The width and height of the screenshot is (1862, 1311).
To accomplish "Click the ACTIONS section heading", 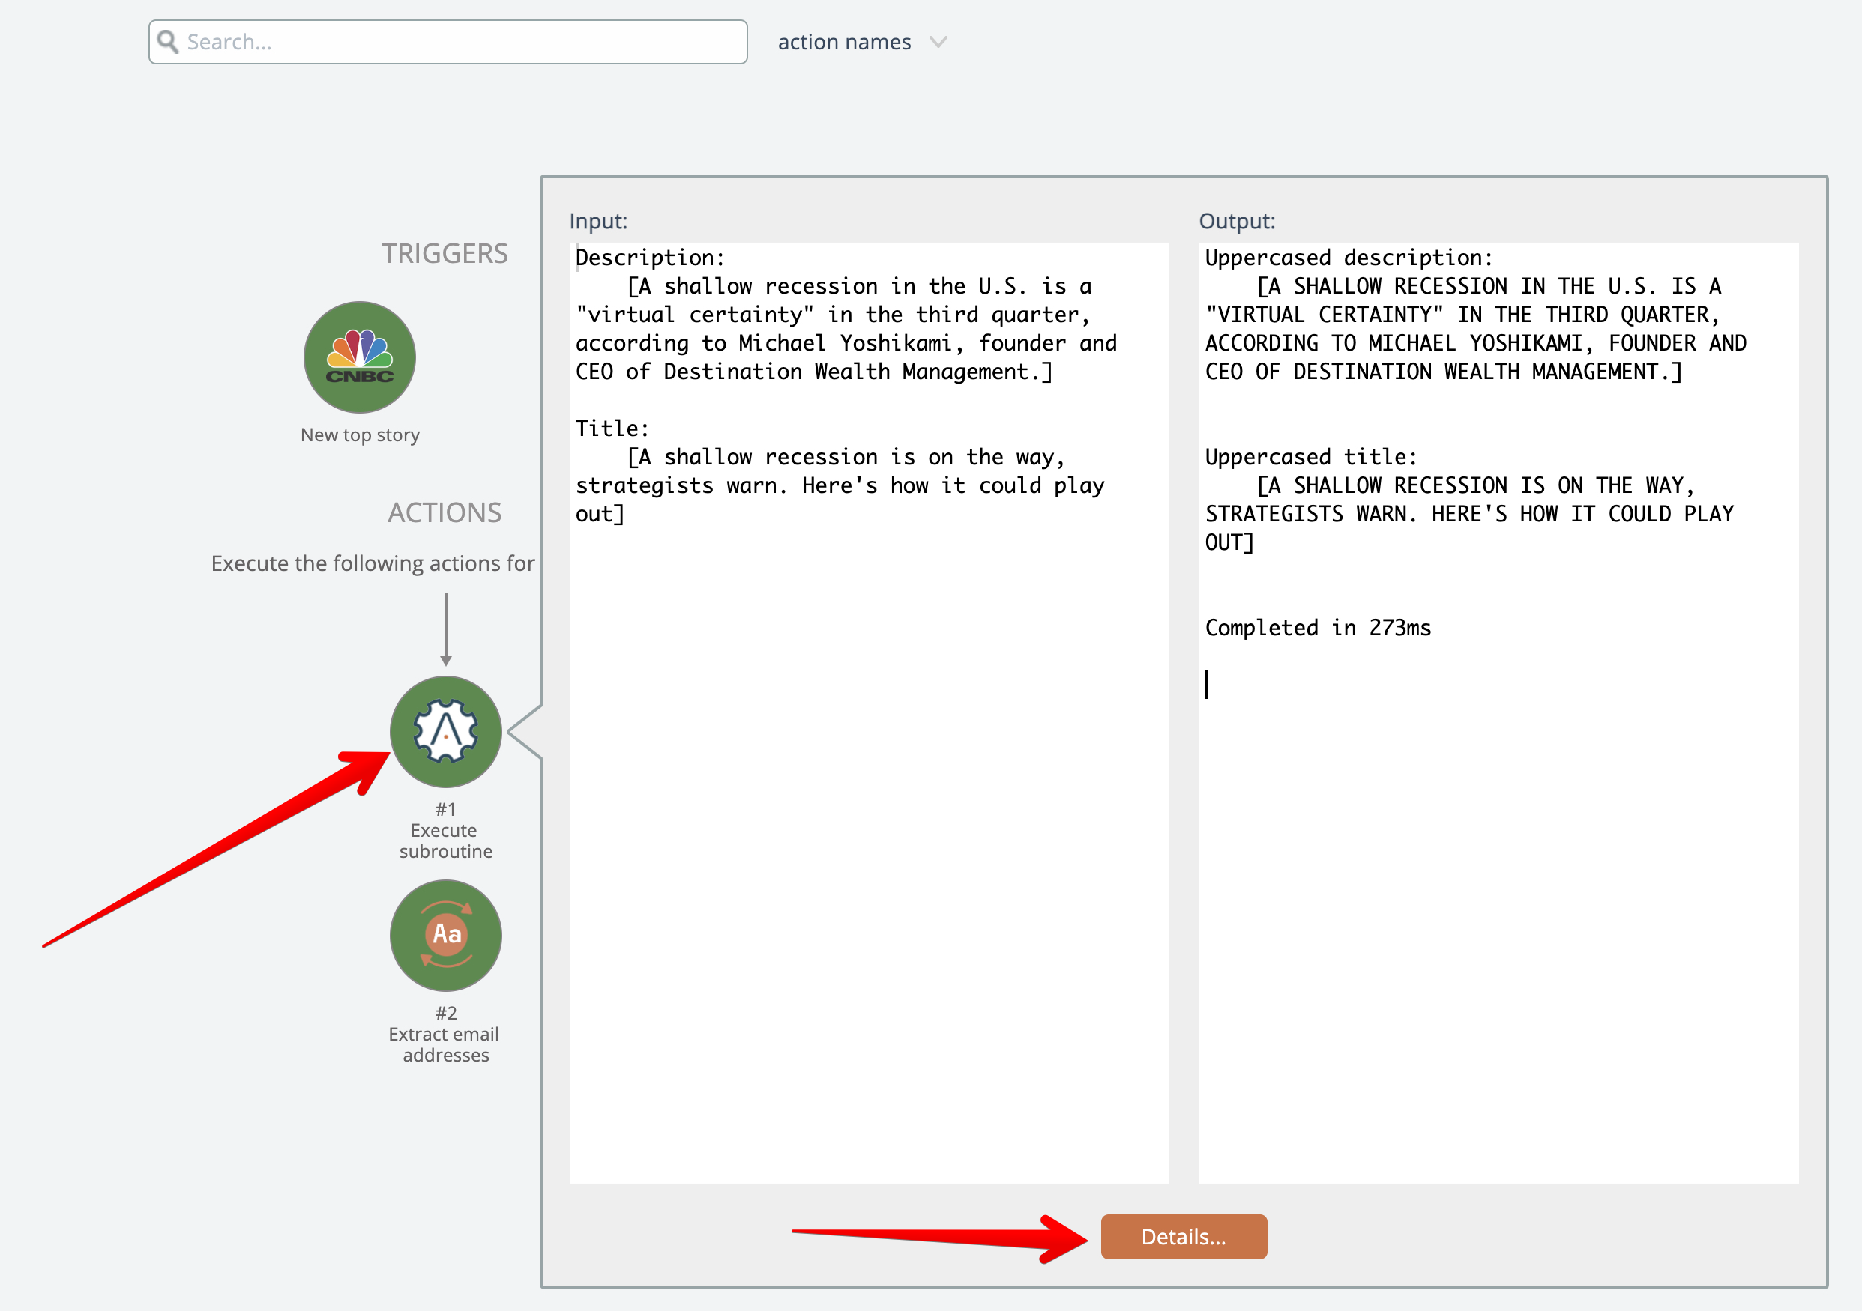I will tap(444, 513).
